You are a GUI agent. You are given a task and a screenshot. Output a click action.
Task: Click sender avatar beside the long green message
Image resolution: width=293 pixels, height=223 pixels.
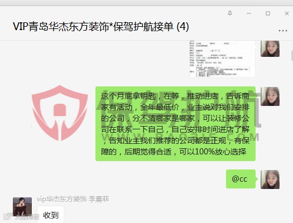tap(270, 96)
